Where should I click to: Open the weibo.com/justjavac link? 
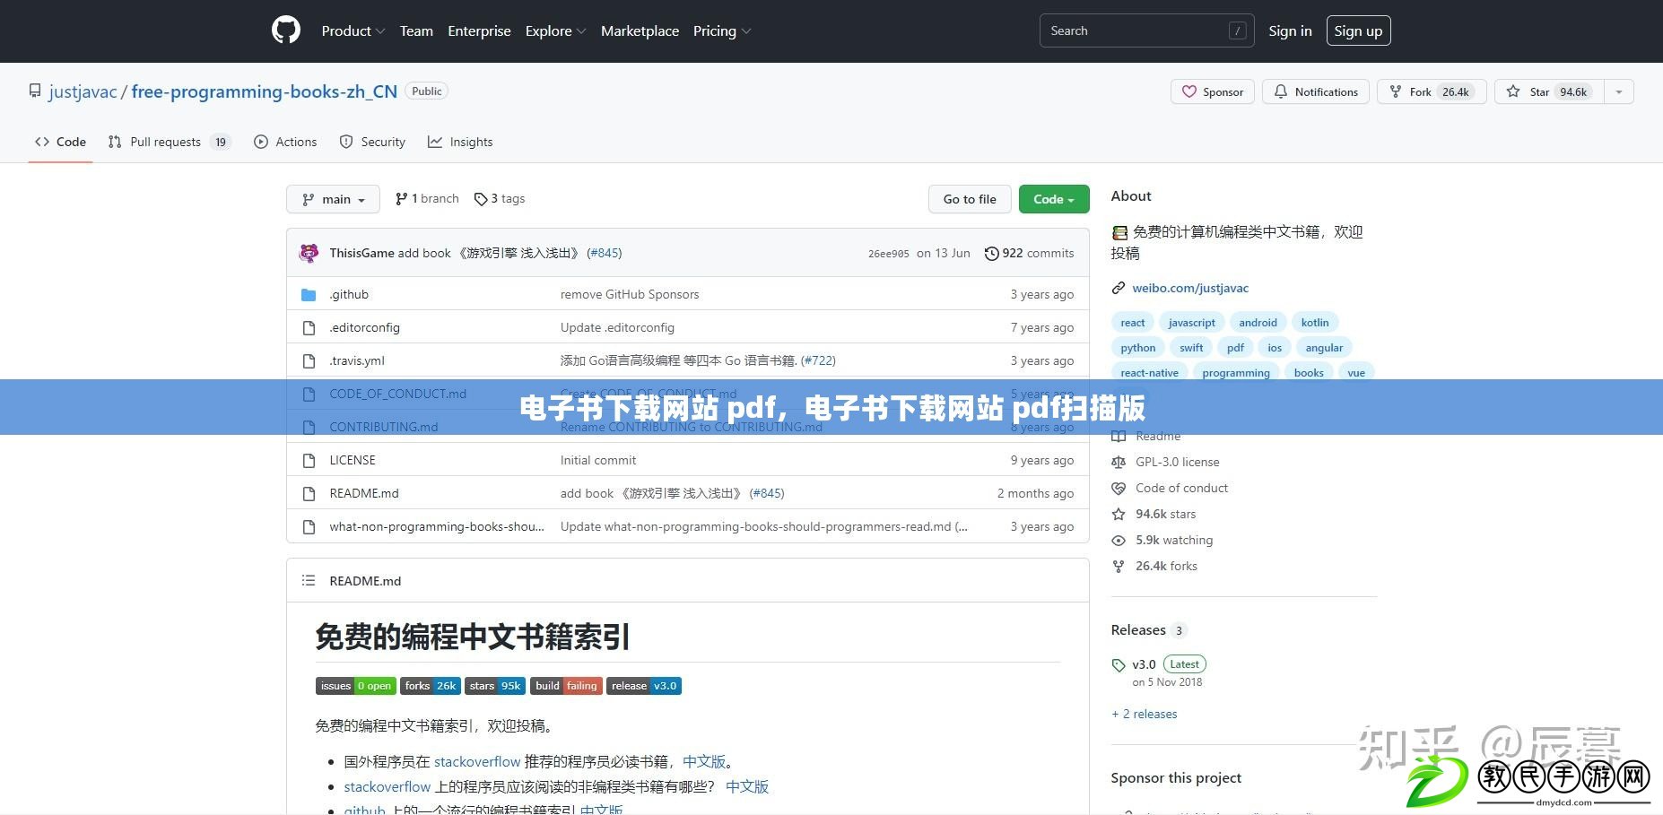click(x=1190, y=288)
